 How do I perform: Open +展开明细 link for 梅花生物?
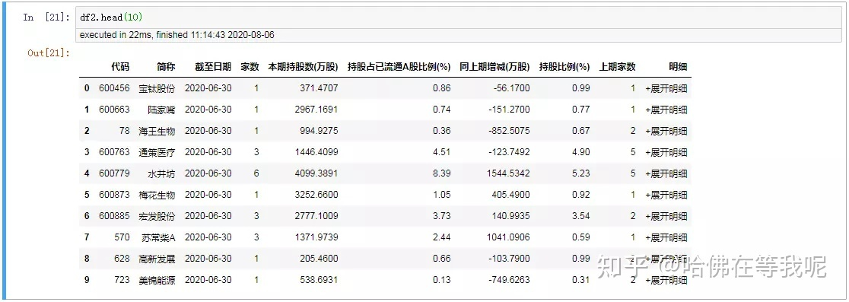coord(666,195)
